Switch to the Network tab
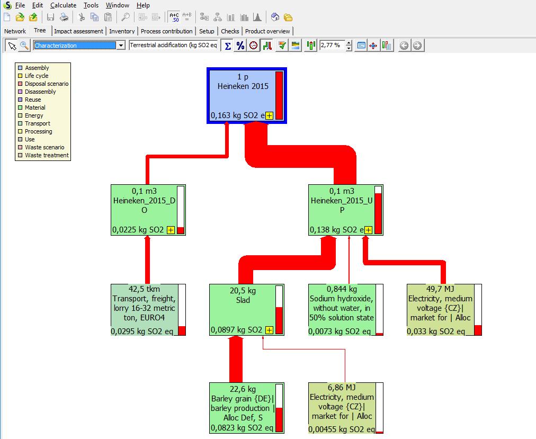536x439 pixels. coord(15,31)
